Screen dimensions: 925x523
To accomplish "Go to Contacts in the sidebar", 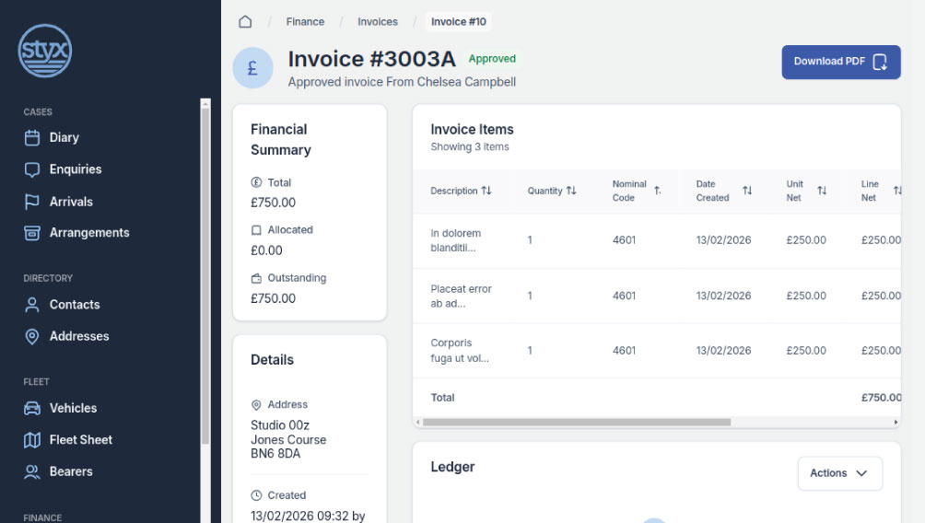I will [x=74, y=305].
